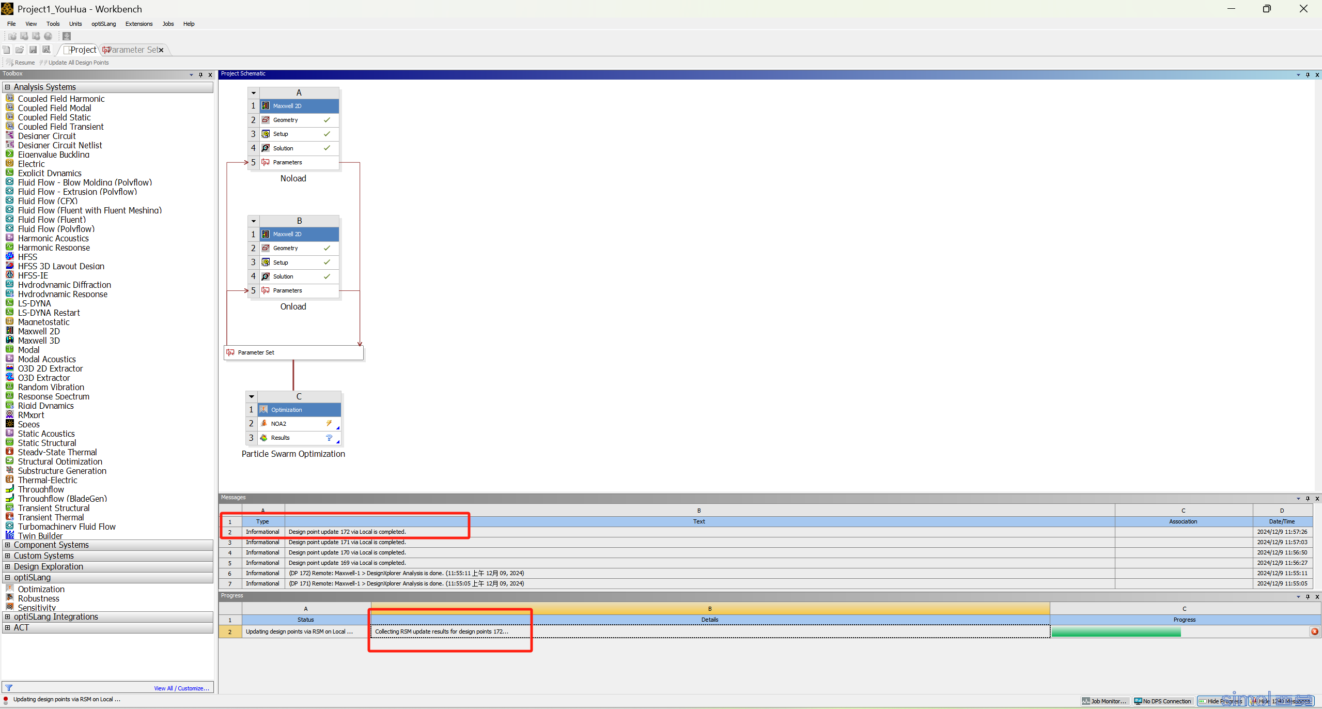Screen dimensions: 1322x709
Task: Click the Maxwell 2D cell in system A
Action: [299, 106]
